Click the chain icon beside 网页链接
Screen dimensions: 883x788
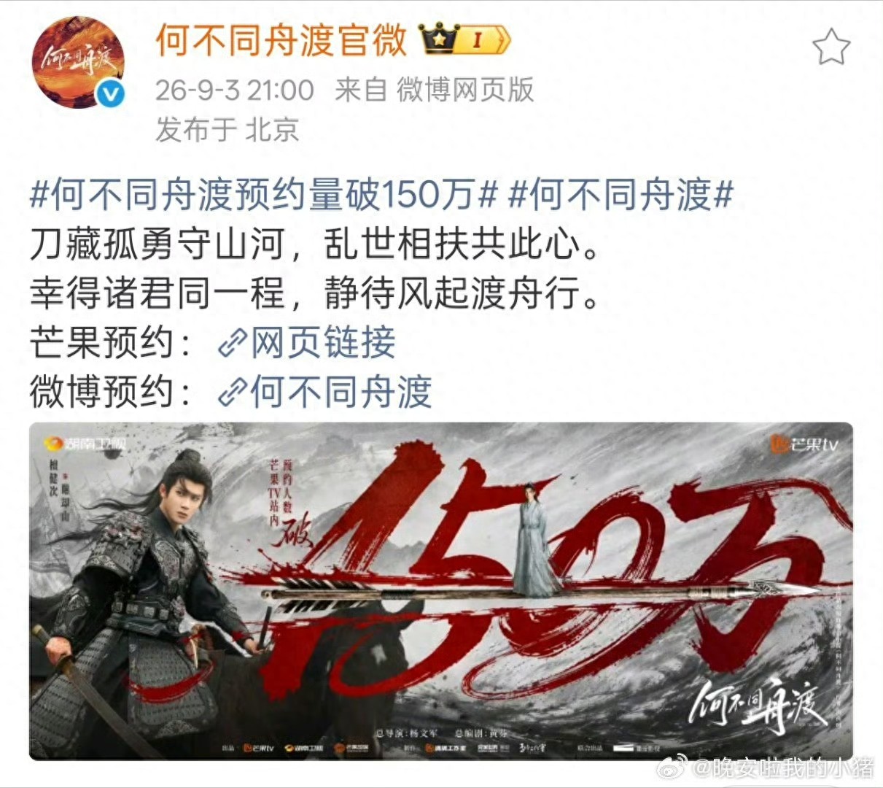(233, 344)
